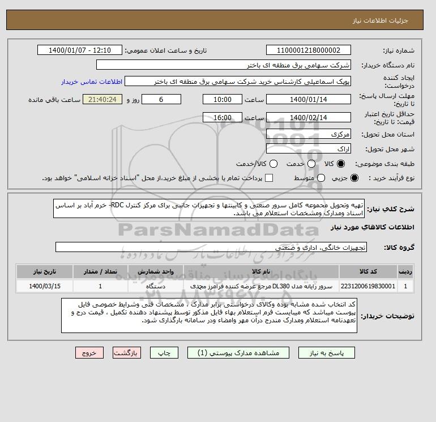Click ردیف column header

[x=405, y=271]
